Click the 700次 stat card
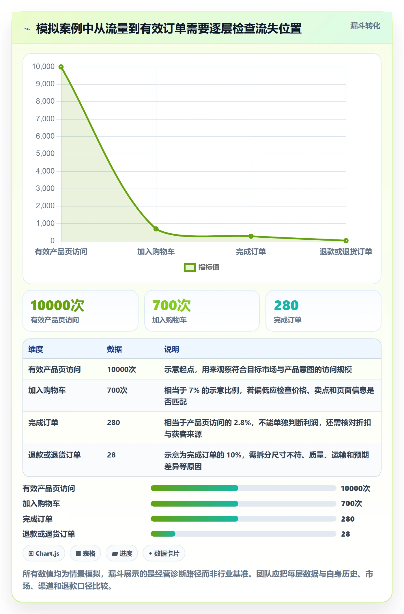The width and height of the screenshot is (404, 614). 202,311
